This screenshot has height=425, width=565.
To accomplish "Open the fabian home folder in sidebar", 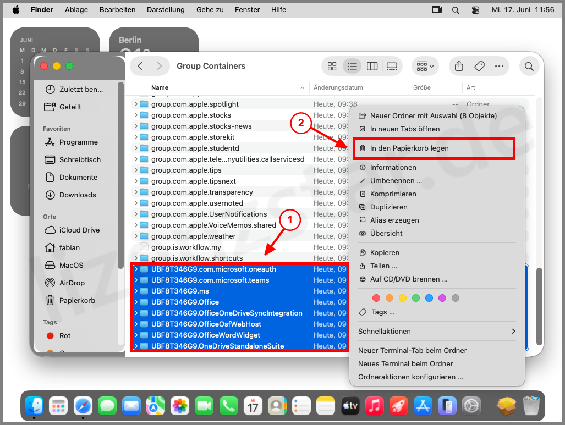I will tap(62, 248).
